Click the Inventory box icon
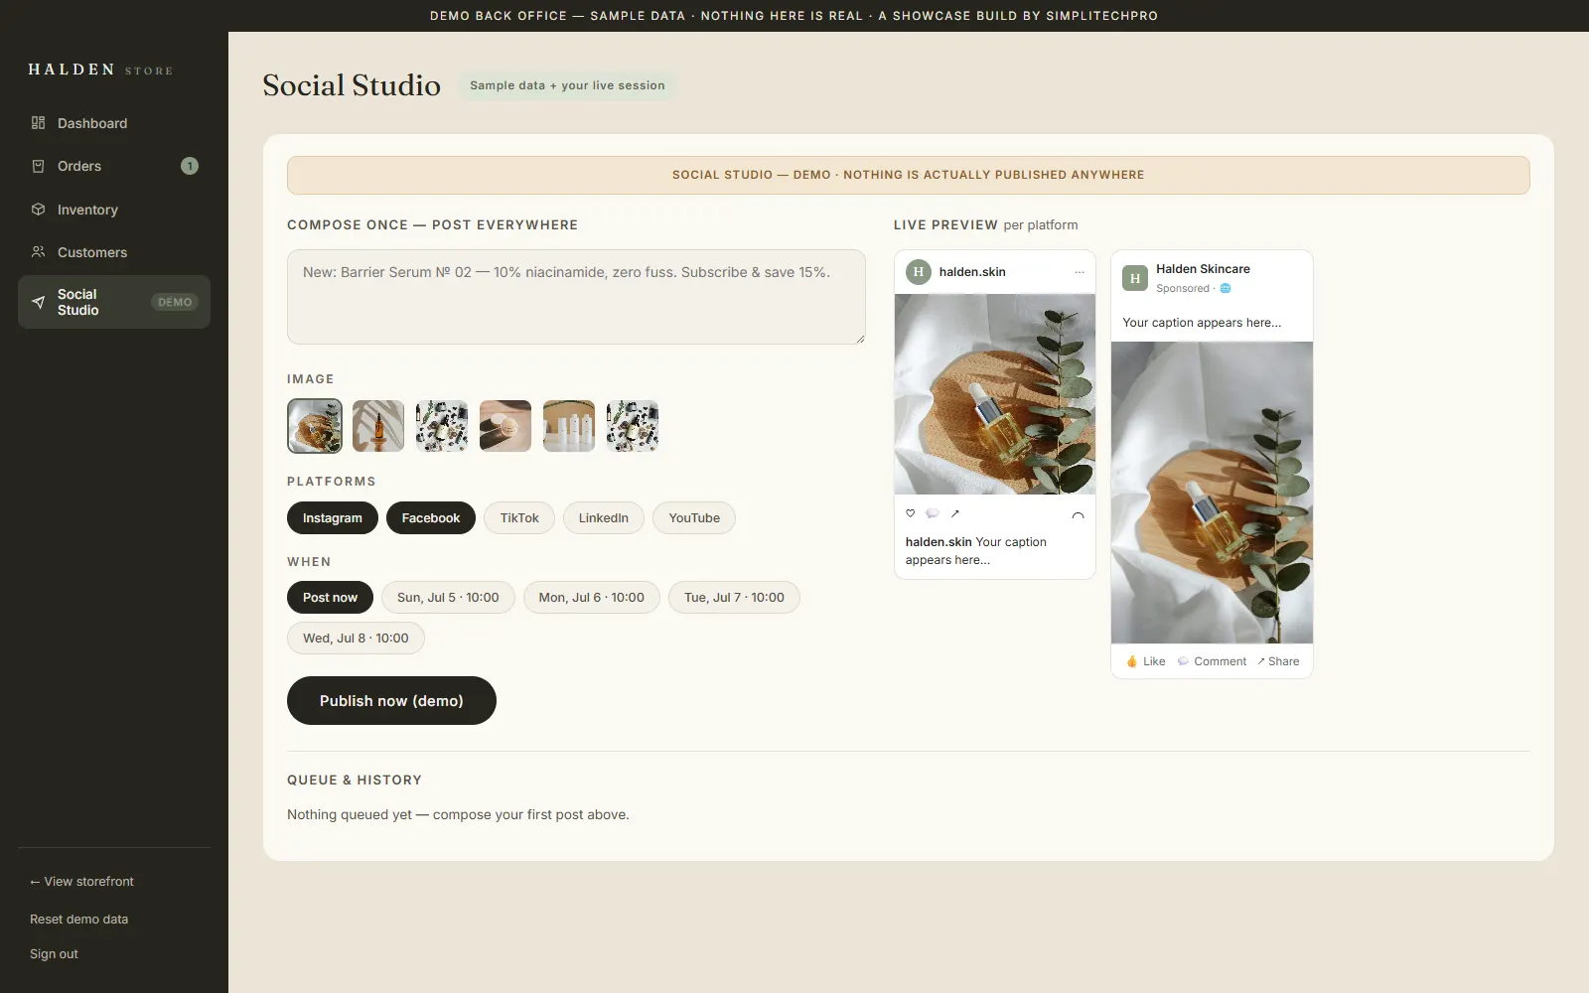 [38, 210]
